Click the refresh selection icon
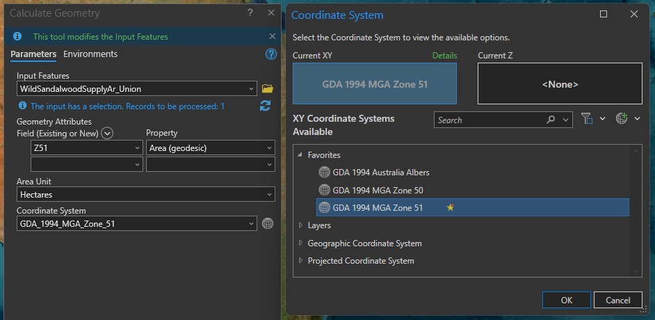Viewport: 655px width, 320px height. 265,106
